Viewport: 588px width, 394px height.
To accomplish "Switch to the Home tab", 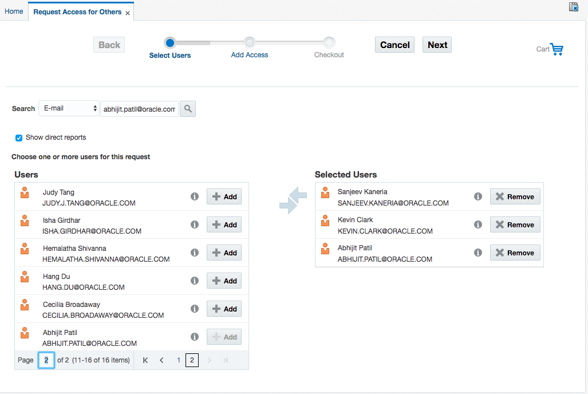I will [14, 11].
